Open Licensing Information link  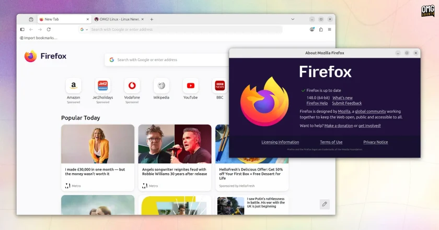(280, 142)
